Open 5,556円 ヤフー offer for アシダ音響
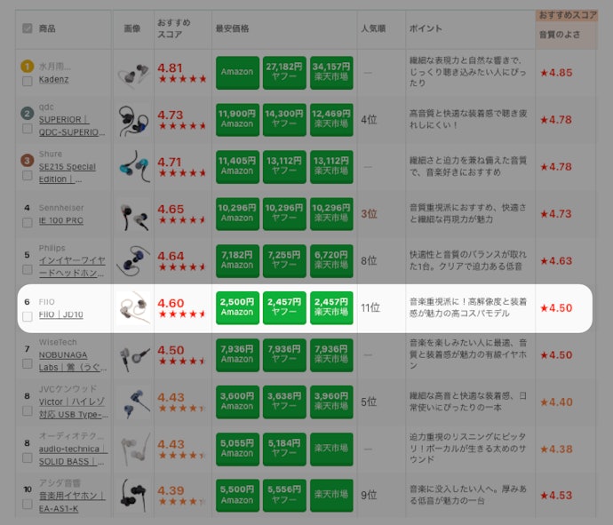613x525 pixels. [x=284, y=496]
